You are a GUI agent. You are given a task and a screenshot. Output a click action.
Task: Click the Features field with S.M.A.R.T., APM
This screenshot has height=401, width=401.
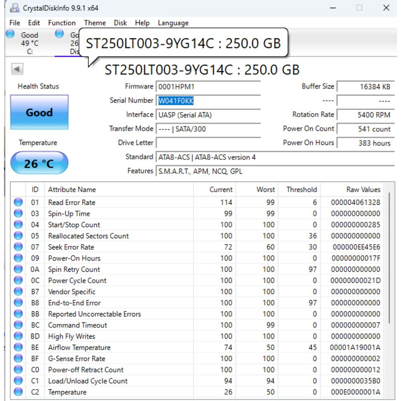pyautogui.click(x=275, y=171)
